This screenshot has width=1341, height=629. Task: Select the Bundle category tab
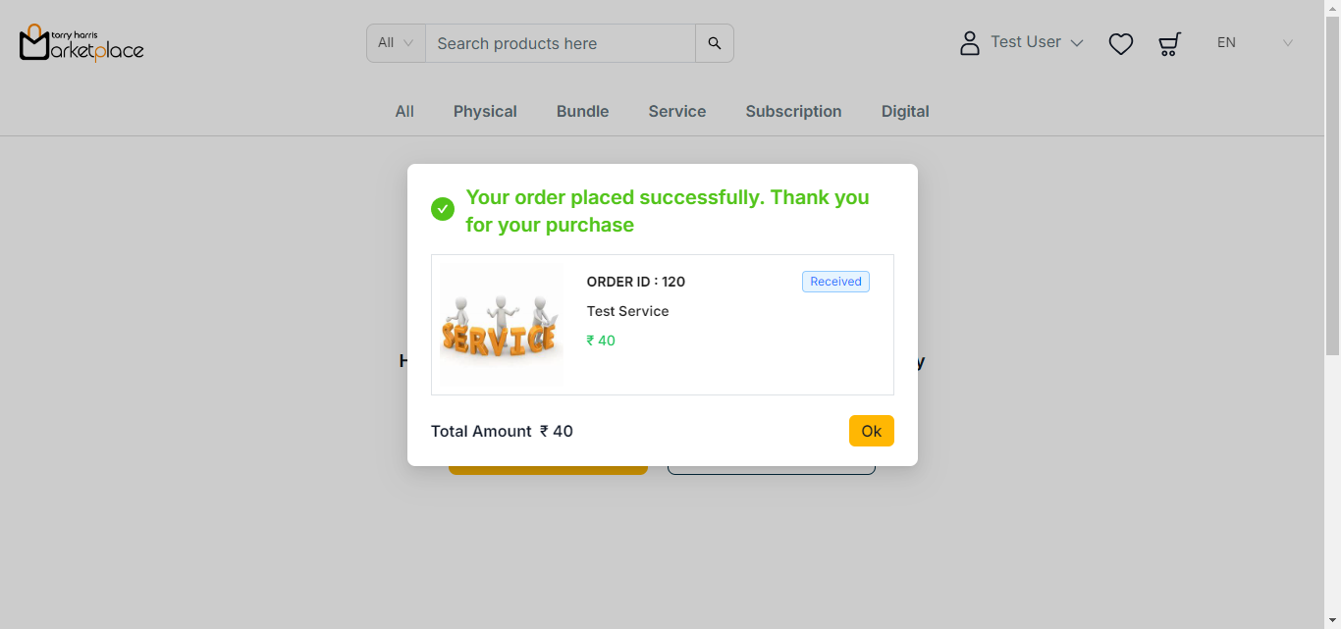582,112
